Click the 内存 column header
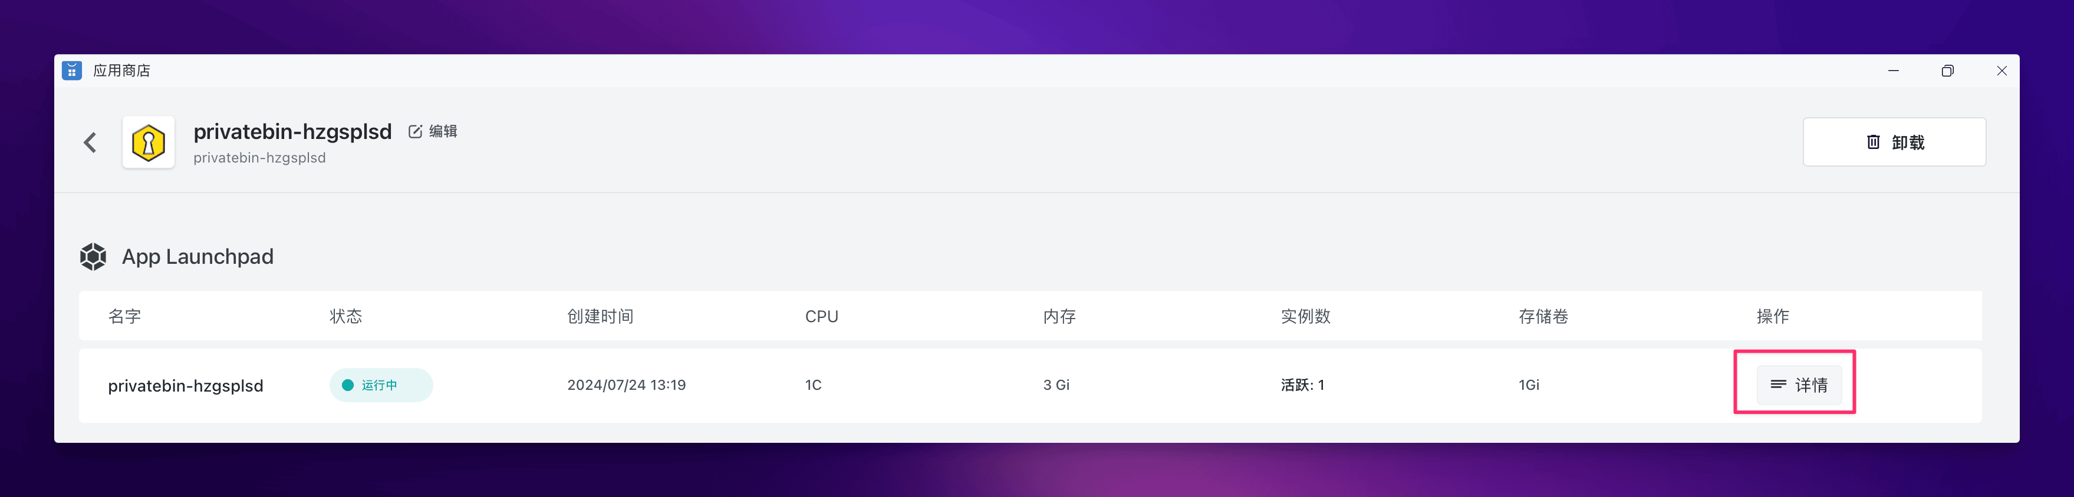Viewport: 2074px width, 497px height. click(1059, 316)
